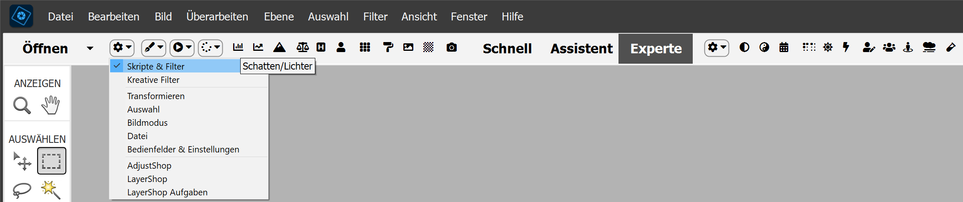The width and height of the screenshot is (963, 202).
Task: Open the play button dropdown
Action: [182, 48]
